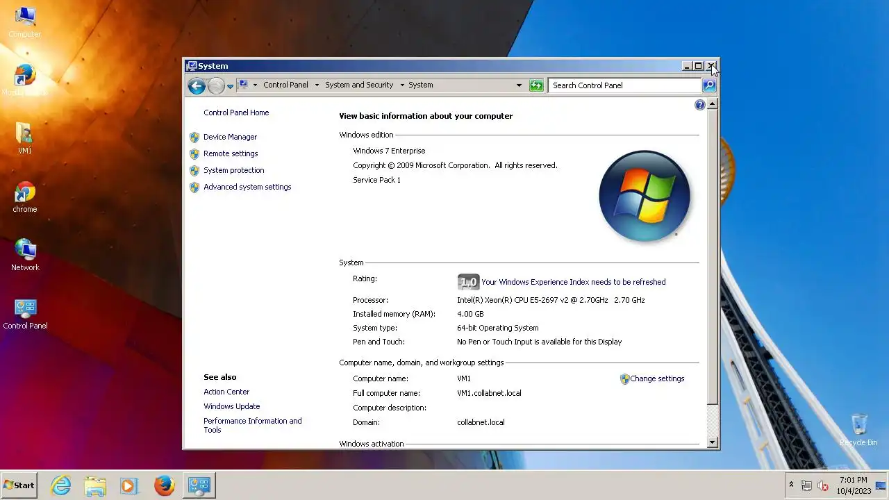Open Remote settings
Image resolution: width=889 pixels, height=500 pixels.
click(231, 153)
